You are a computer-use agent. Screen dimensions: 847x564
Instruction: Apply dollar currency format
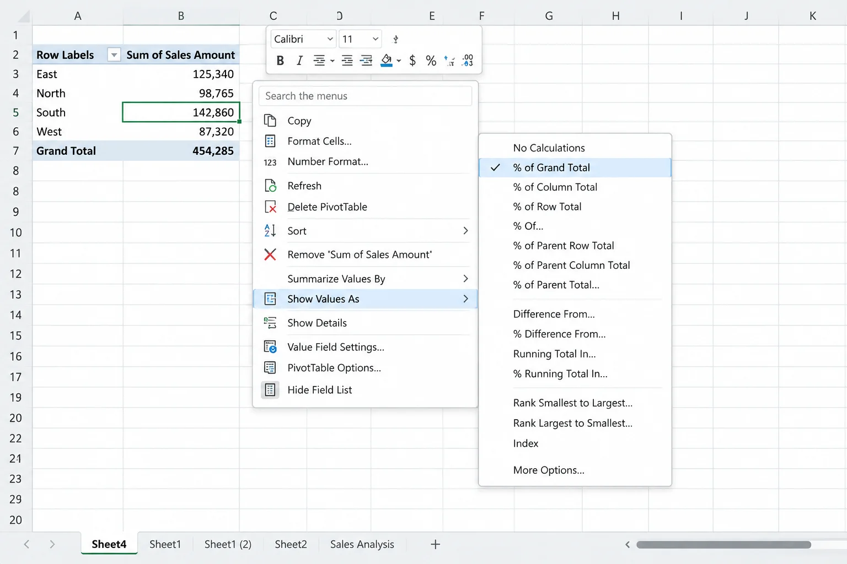point(412,61)
